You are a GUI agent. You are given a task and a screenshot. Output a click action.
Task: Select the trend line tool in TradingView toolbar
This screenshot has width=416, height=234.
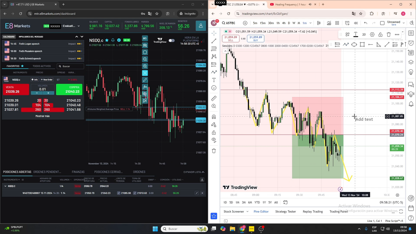point(214,41)
